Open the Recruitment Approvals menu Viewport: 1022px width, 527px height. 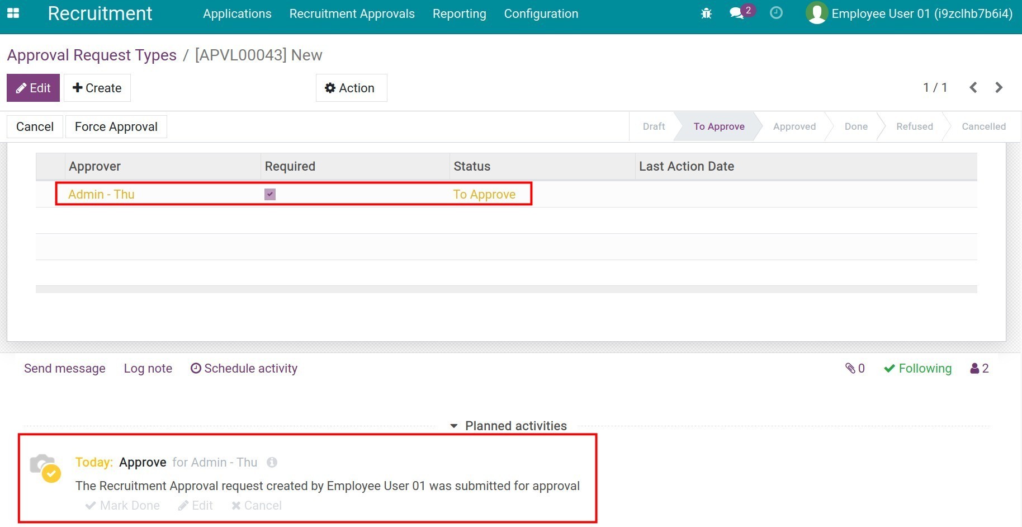click(x=352, y=13)
